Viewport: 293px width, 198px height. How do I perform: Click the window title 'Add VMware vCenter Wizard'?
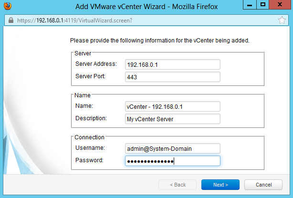pyautogui.click(x=120, y=7)
